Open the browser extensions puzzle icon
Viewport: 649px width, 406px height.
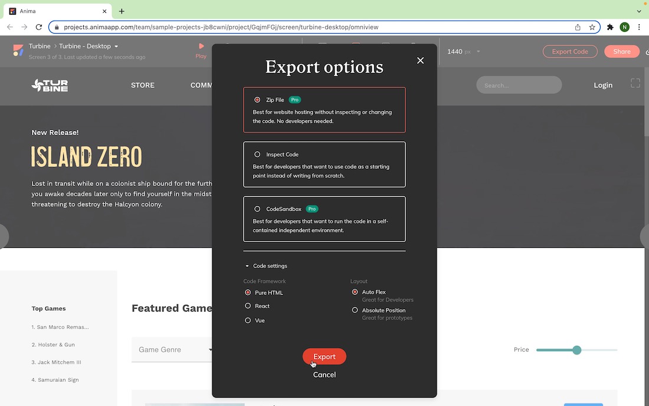(610, 27)
